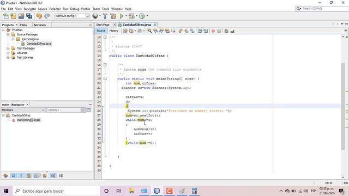This screenshot has width=349, height=196.
Task: Click Shift Line Left editor icon
Action: point(200,31)
